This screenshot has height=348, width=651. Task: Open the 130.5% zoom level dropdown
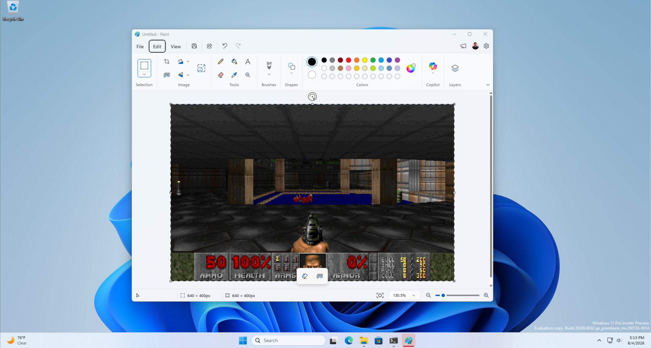point(404,296)
